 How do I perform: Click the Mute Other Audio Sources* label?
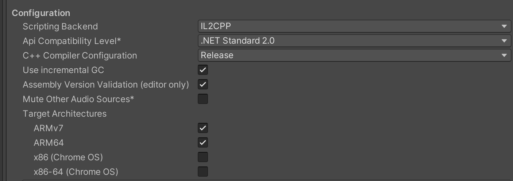pos(78,99)
